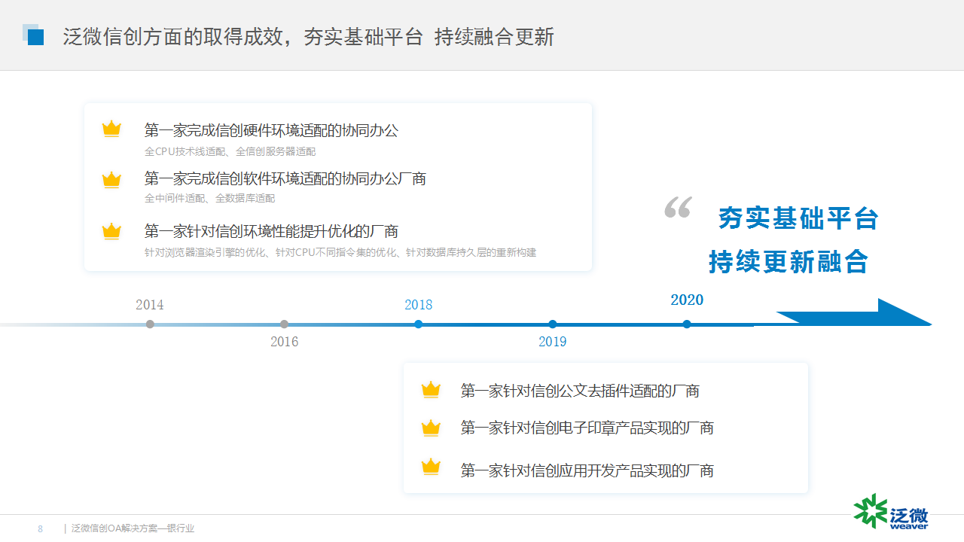Click the crown icon beside 性能提升优化 line

pyautogui.click(x=111, y=230)
